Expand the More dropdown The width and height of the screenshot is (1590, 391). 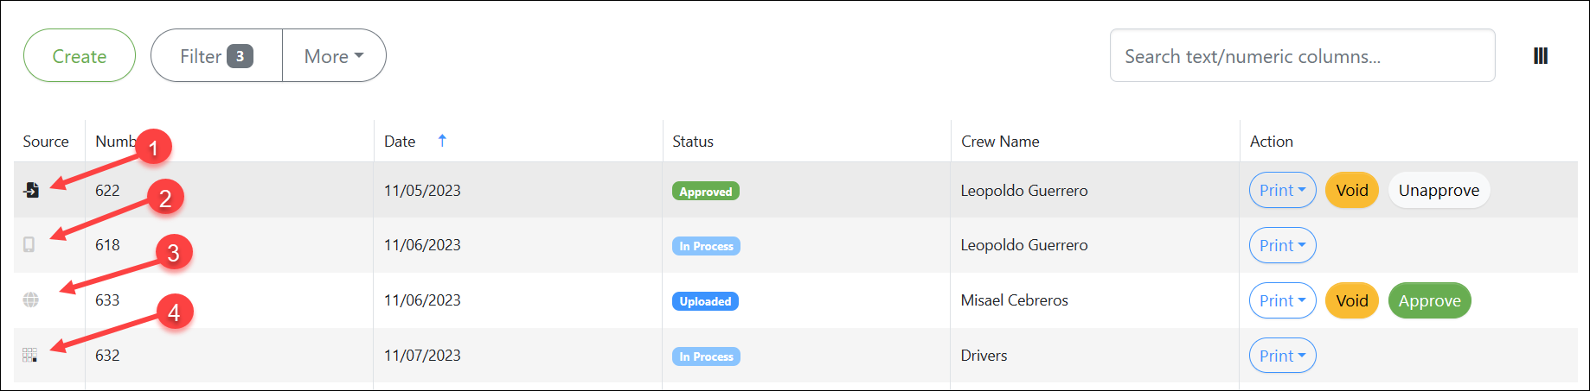click(x=334, y=56)
